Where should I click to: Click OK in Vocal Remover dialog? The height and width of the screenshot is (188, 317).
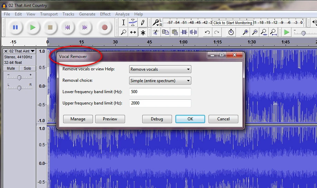point(190,119)
